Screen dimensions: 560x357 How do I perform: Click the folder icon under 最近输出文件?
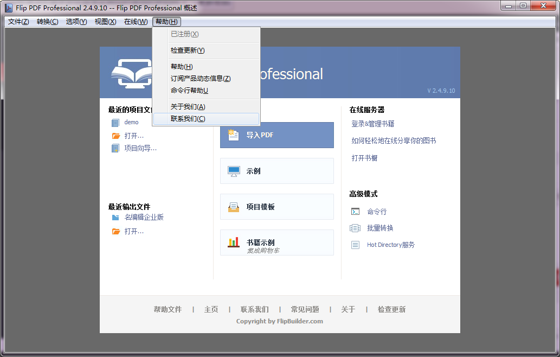pos(115,232)
